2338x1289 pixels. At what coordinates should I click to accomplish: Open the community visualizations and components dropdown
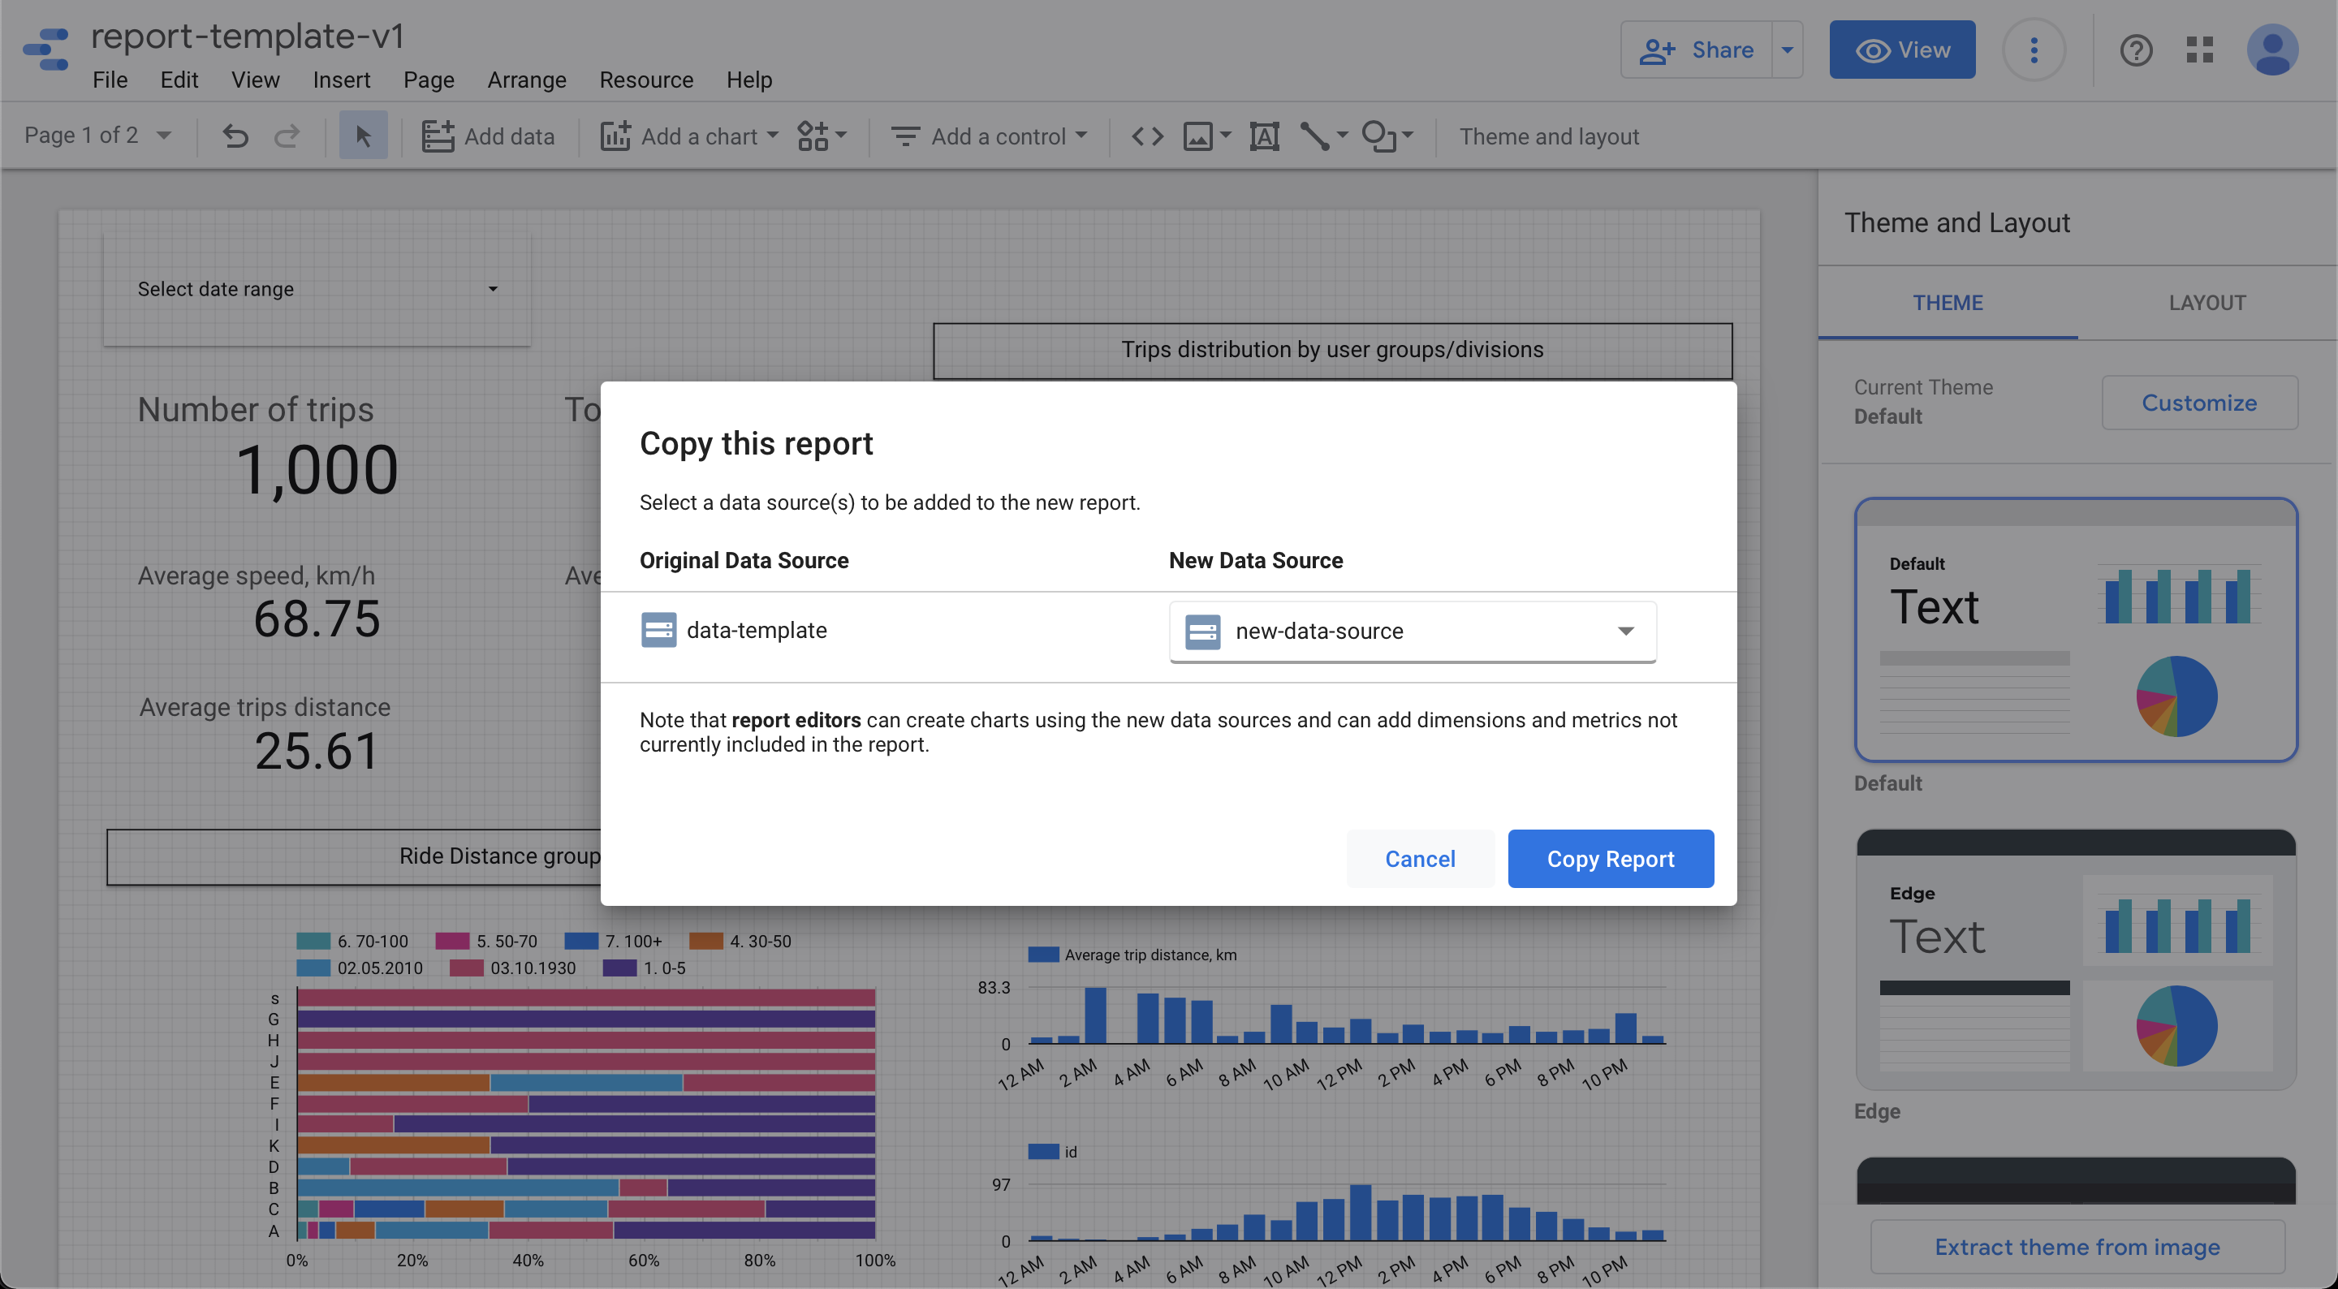click(x=822, y=136)
